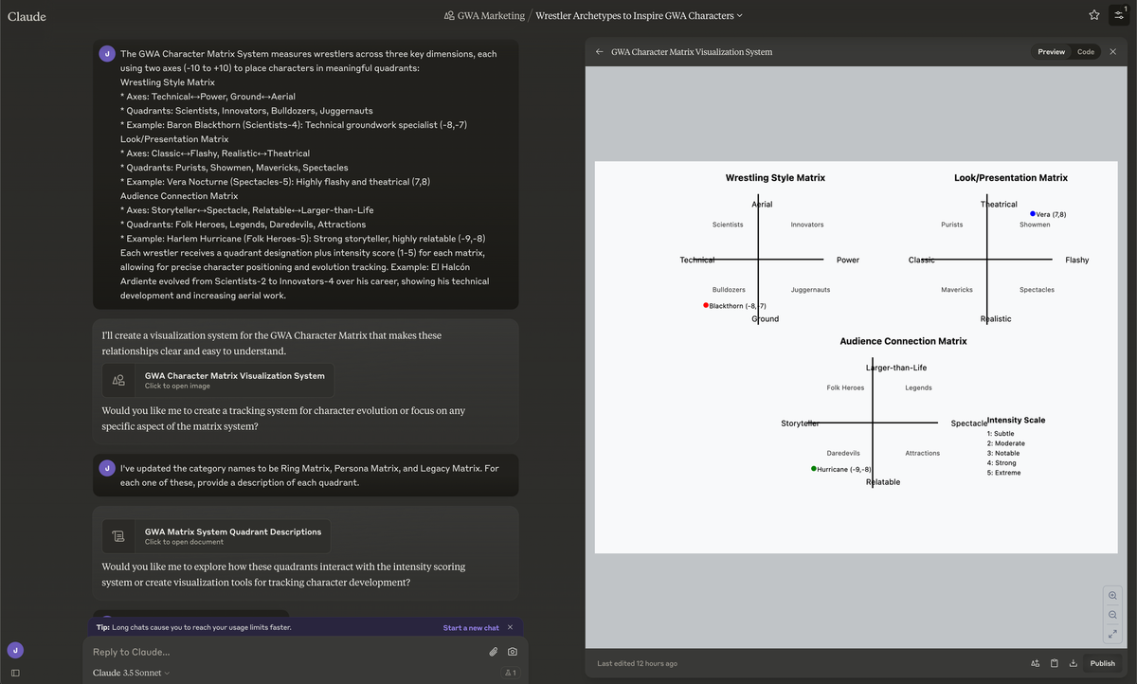Open the style controls panel with badge 1

pyautogui.click(x=1118, y=15)
